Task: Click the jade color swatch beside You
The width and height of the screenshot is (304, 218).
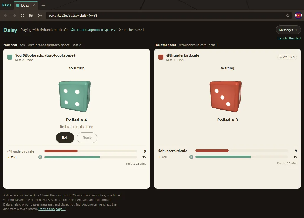Action: 10,57
